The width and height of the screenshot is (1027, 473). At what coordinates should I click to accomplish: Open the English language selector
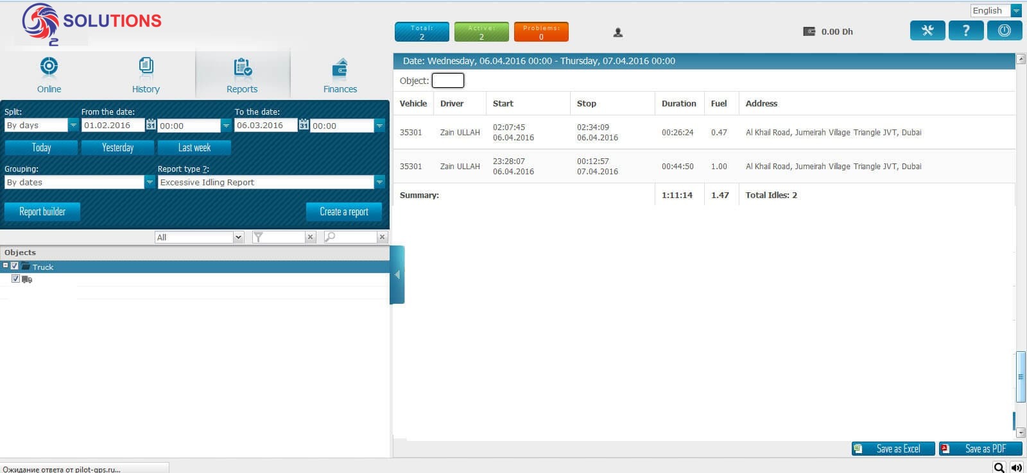(x=996, y=10)
